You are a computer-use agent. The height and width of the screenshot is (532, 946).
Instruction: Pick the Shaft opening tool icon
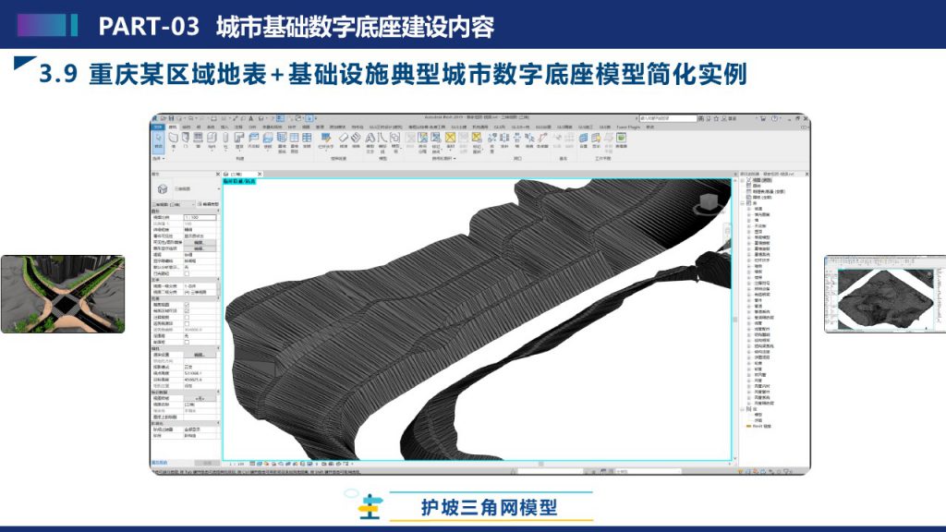tap(504, 139)
